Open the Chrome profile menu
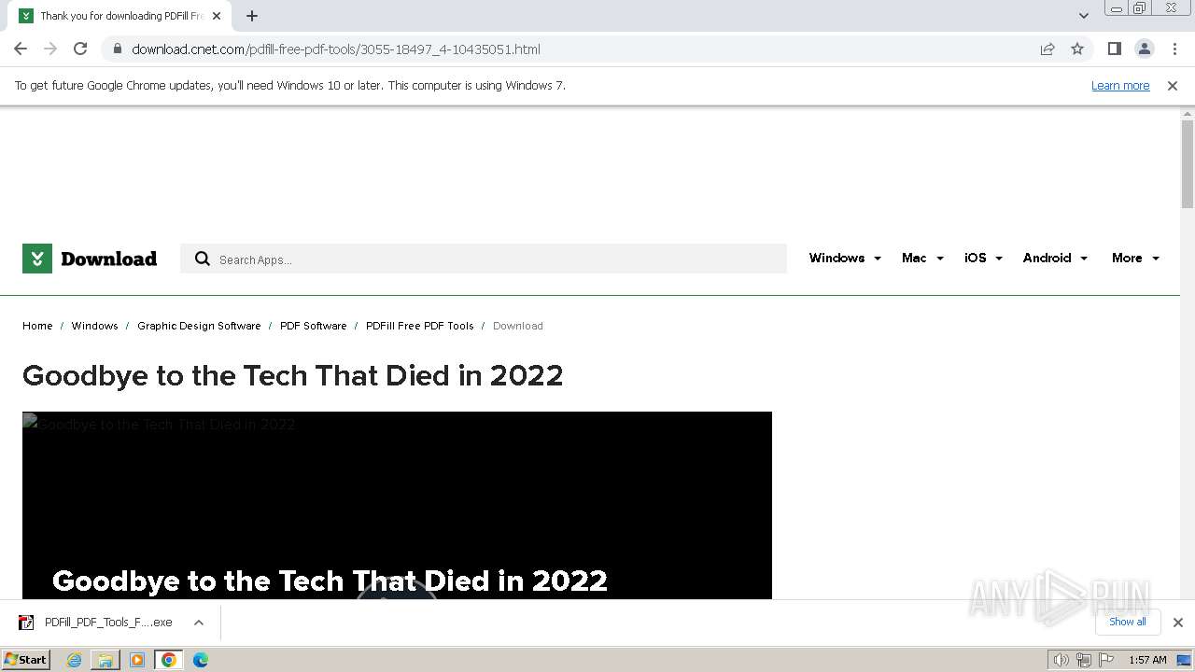Image resolution: width=1195 pixels, height=672 pixels. tap(1144, 49)
